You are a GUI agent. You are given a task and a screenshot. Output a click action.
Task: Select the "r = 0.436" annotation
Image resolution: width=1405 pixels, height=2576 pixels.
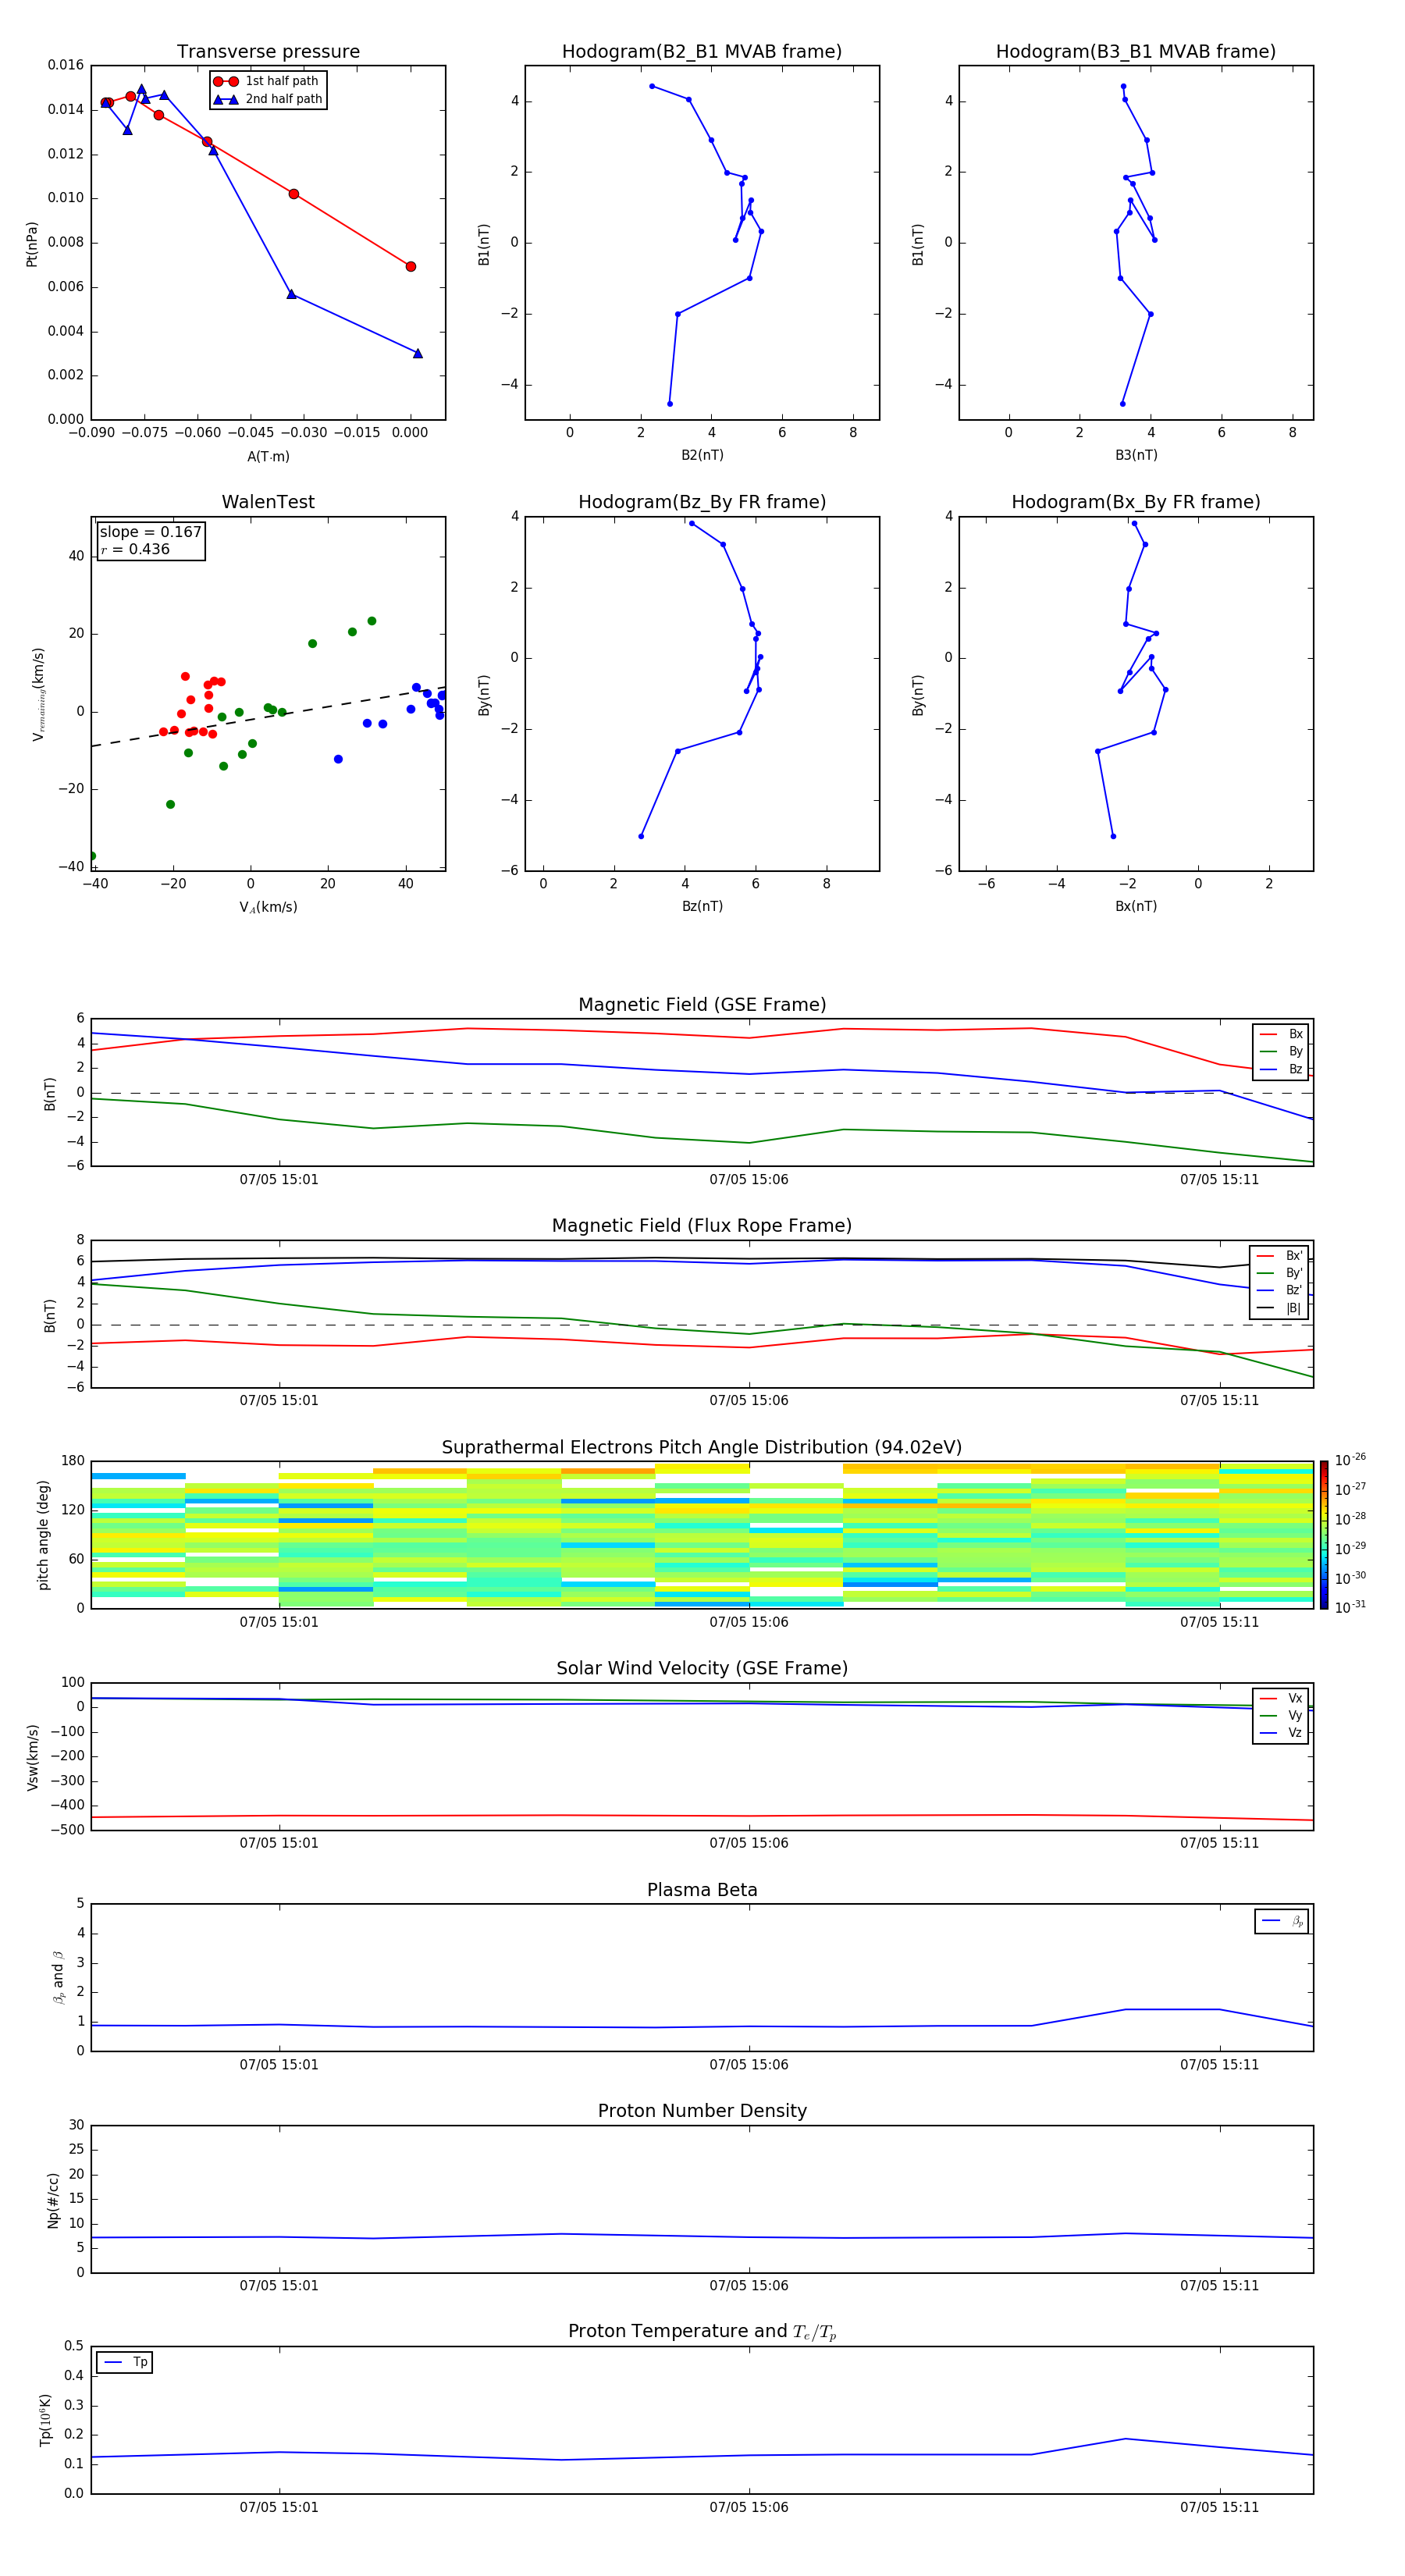[135, 549]
